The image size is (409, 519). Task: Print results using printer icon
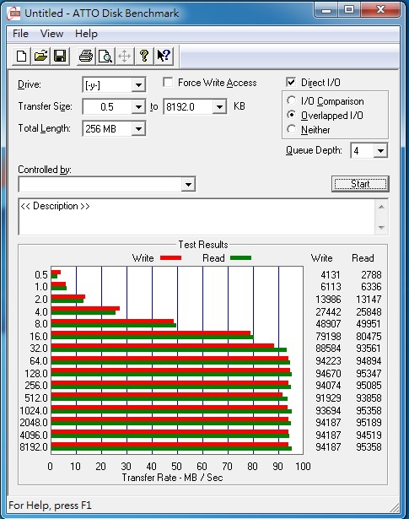[86, 56]
